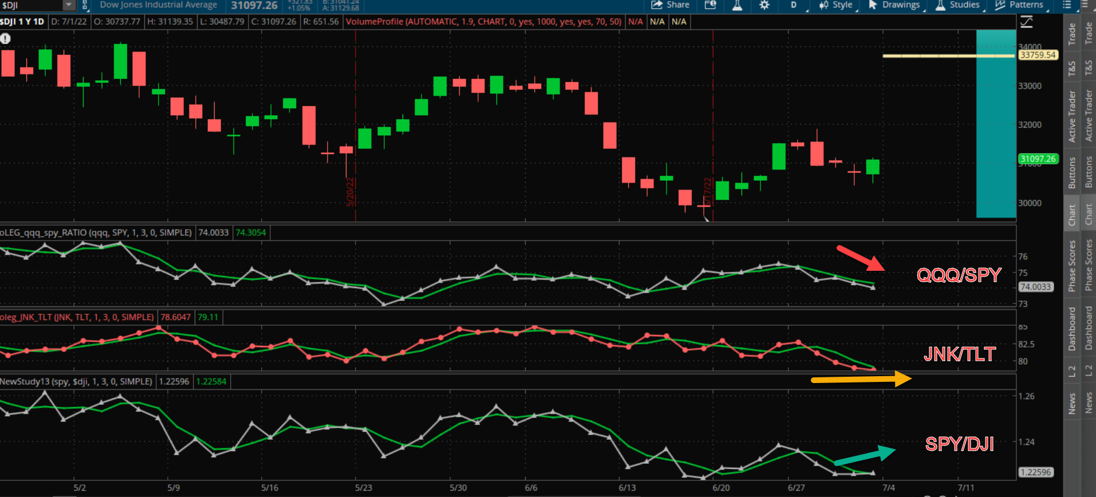Click the 6/17/22 vertical date marker
The image size is (1096, 497).
tap(708, 191)
